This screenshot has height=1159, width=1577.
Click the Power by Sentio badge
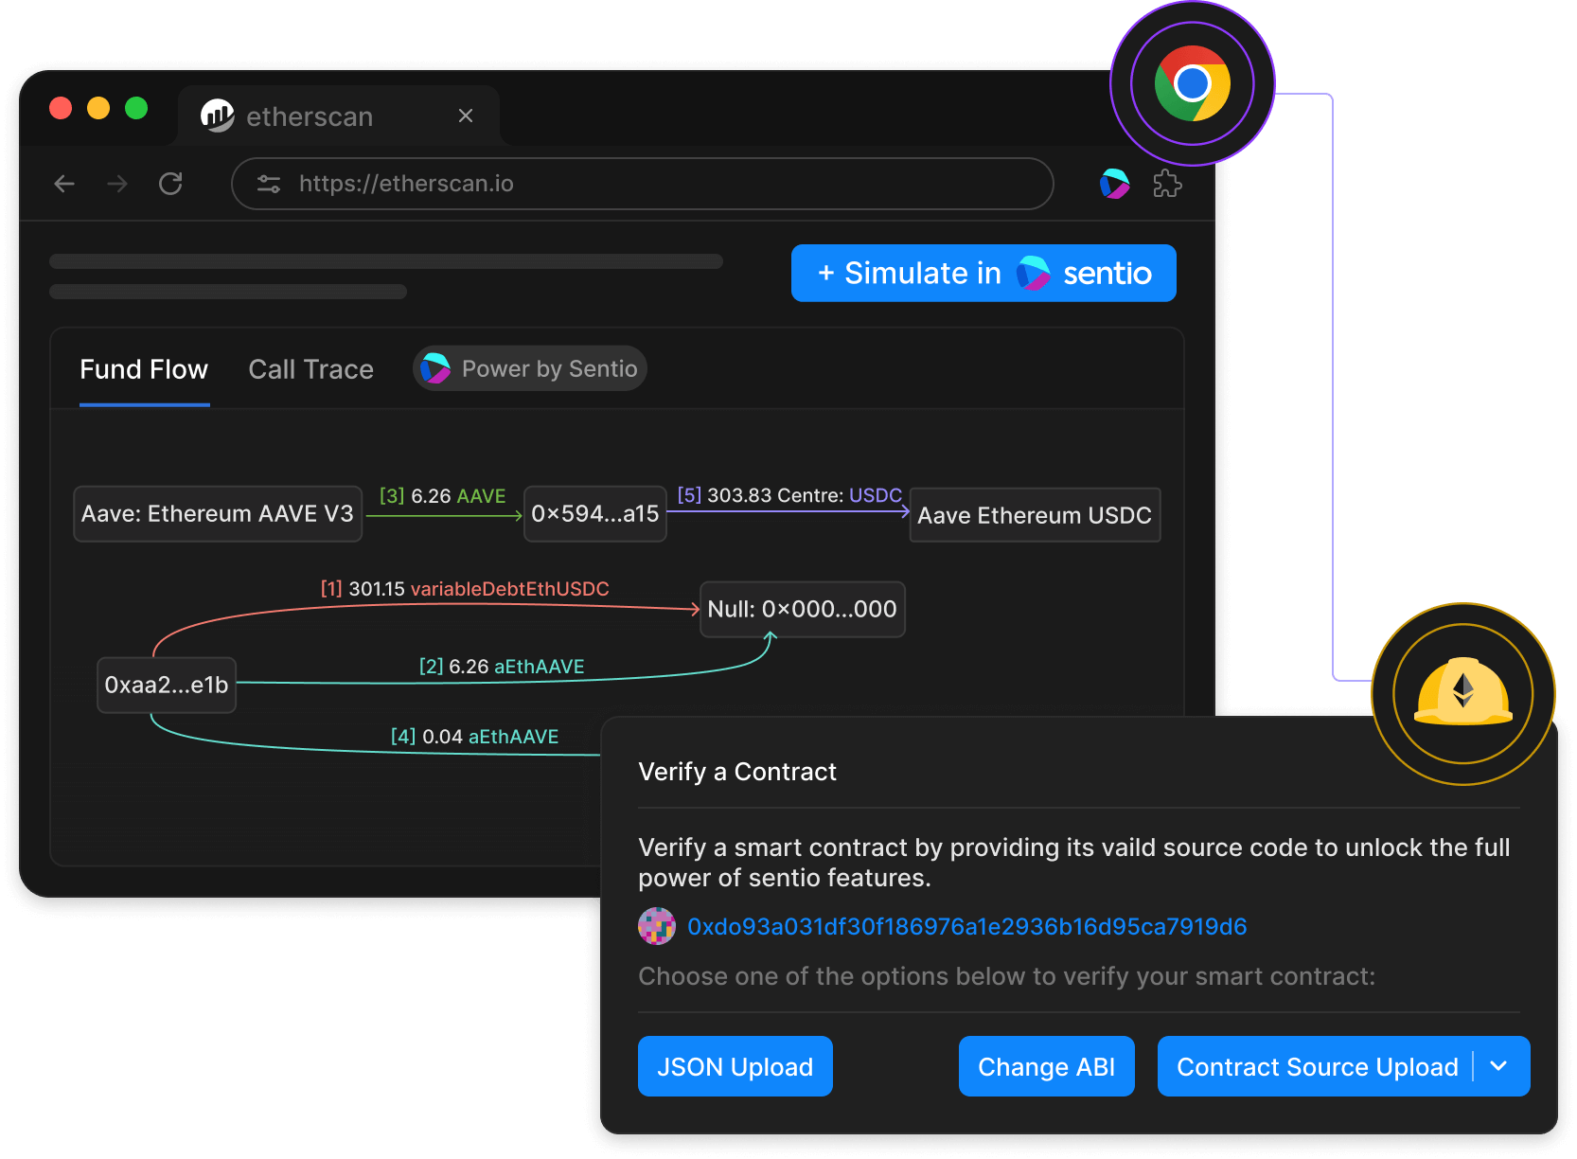point(530,368)
